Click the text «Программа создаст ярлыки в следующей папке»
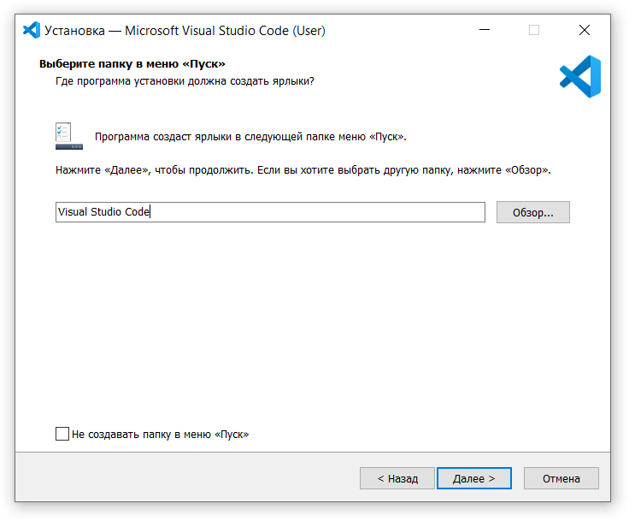Image resolution: width=629 pixels, height=521 pixels. [x=250, y=137]
